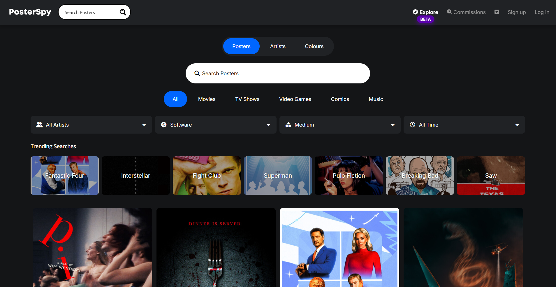Click the PosterSpy logo
The image size is (556, 287).
coord(30,12)
